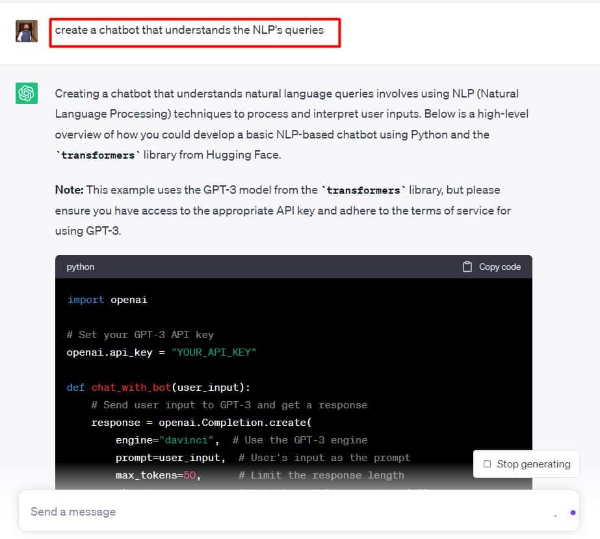
Task: Click the max_tokens=50 code line
Action: 260,475
